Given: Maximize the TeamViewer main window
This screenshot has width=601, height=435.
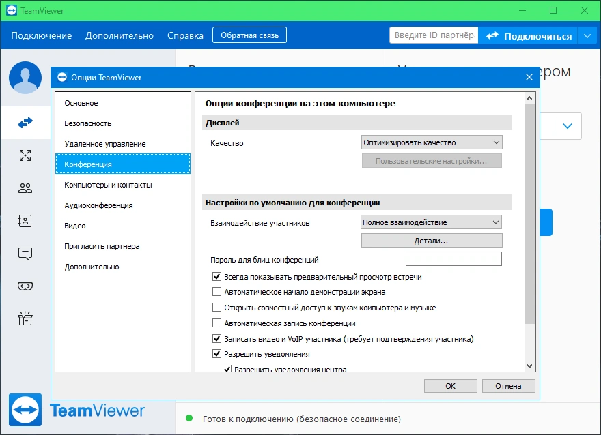Looking at the screenshot, I should (x=553, y=10).
